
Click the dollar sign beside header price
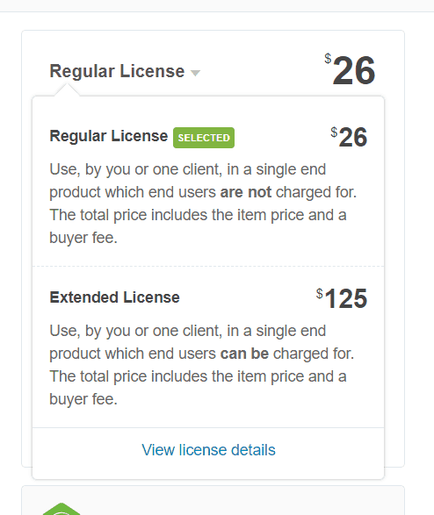[x=328, y=59]
